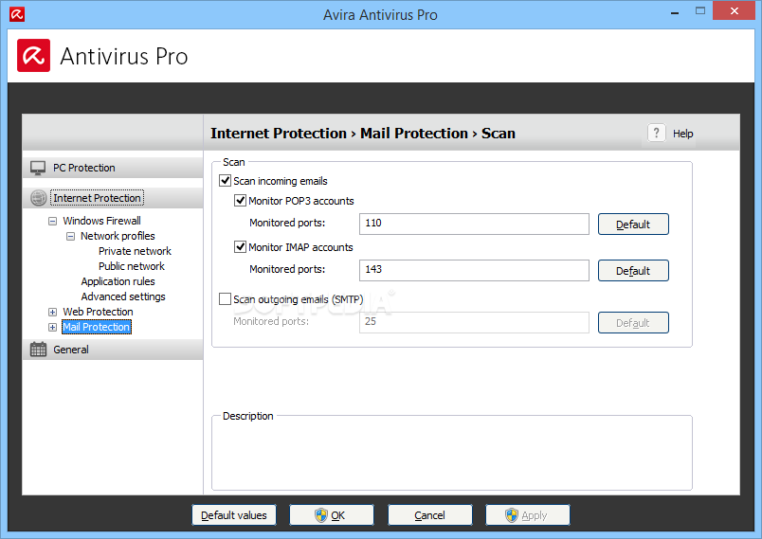Open Help link in the header

682,134
